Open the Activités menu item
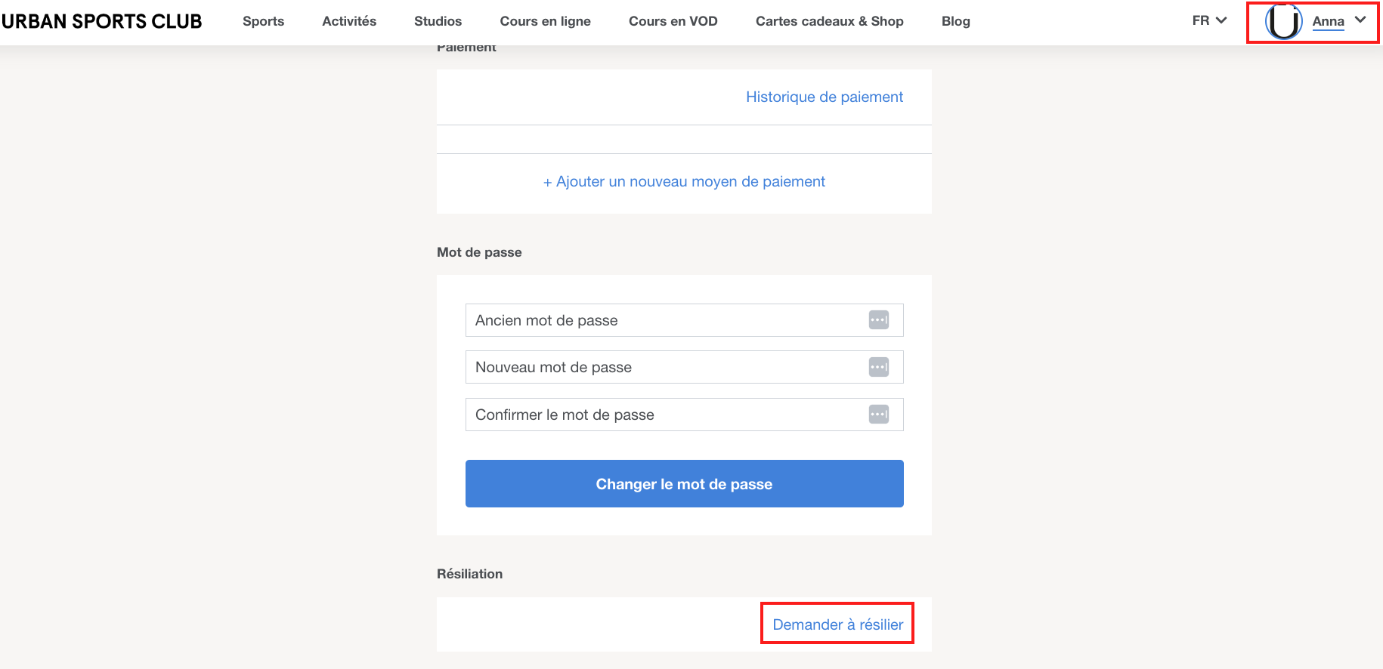1383x669 pixels. 349,21
